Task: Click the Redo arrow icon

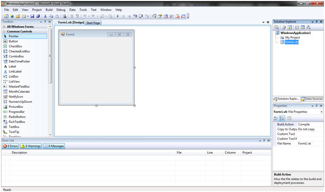Action: click(x=93, y=16)
